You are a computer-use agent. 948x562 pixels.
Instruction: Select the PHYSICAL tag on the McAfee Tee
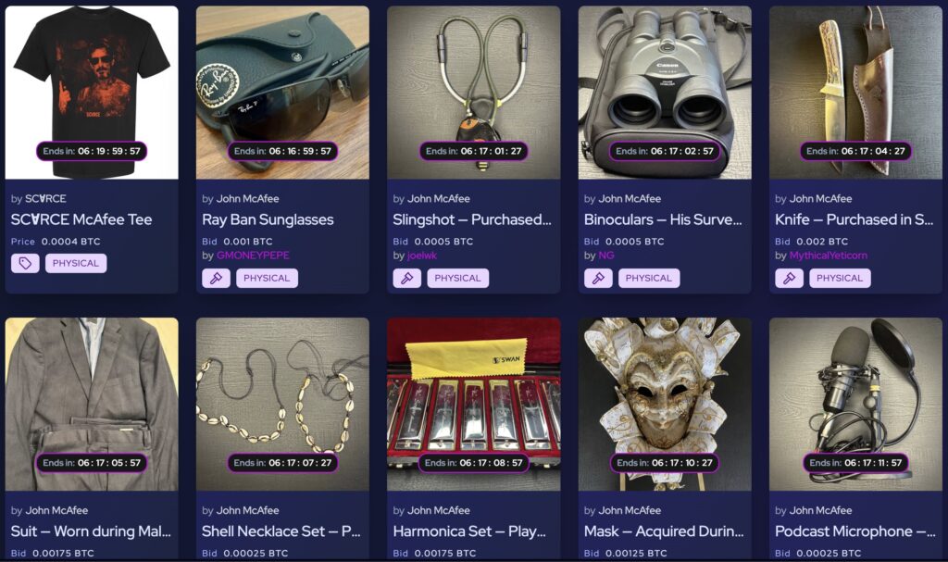coord(76,263)
